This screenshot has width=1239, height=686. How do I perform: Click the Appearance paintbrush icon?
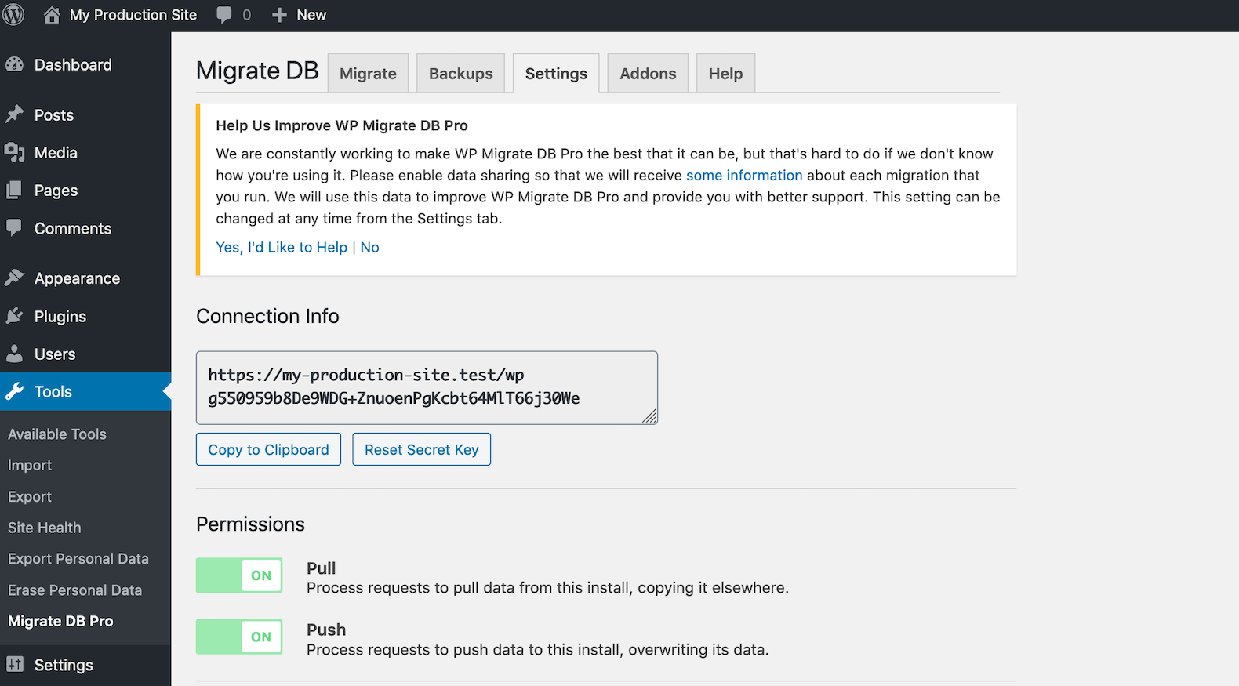[x=15, y=278]
